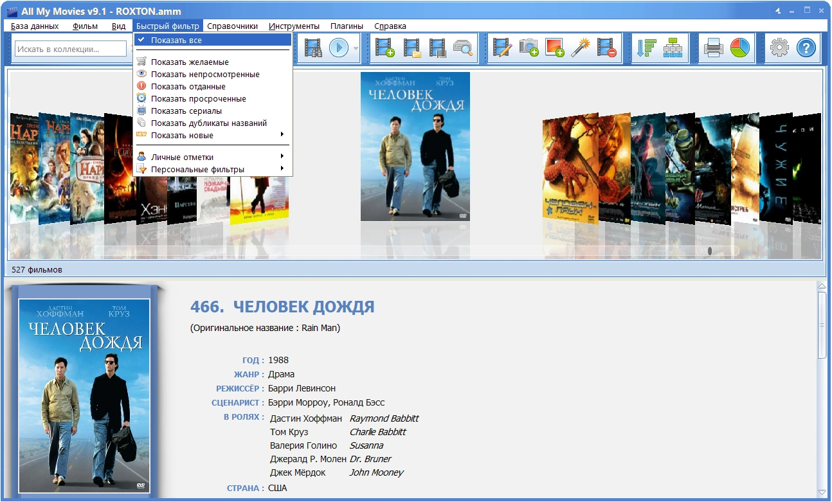Viewport: 832px width, 502px height.
Task: Click the role text 'Dr. Bruner'
Action: tap(370, 459)
